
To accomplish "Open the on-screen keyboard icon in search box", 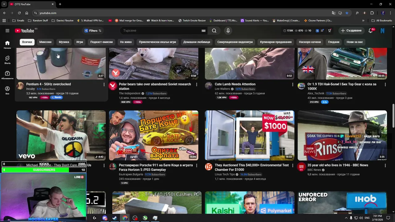I will click(203, 31).
